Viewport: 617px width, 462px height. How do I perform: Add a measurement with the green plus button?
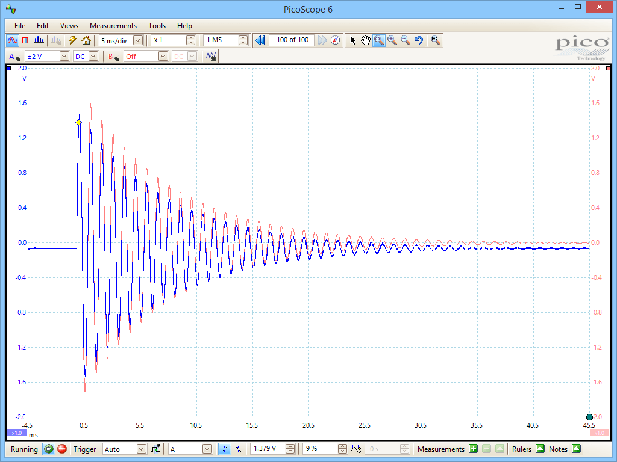(x=474, y=449)
